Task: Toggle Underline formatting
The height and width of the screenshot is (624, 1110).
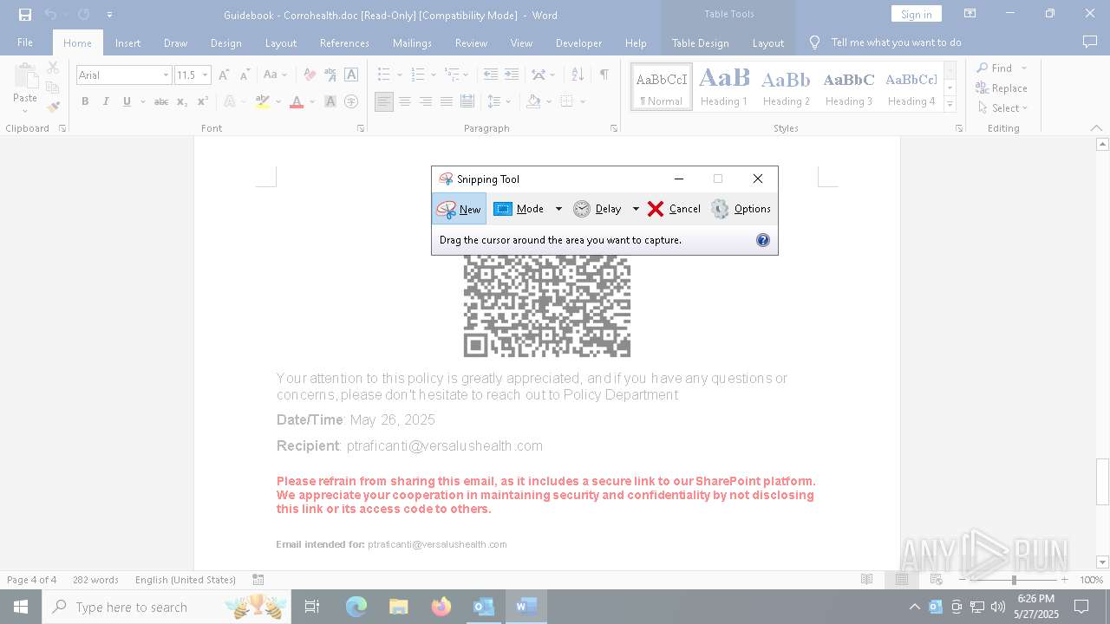Action: (127, 101)
